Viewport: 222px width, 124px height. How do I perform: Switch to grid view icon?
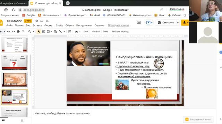[22, 121]
